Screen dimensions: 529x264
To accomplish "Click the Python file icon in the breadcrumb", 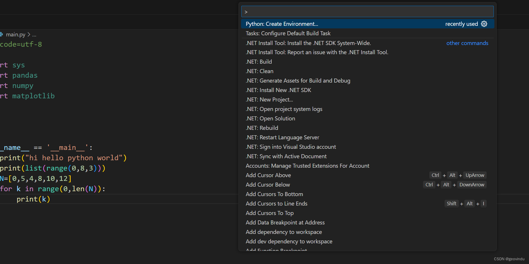I will click(1, 34).
